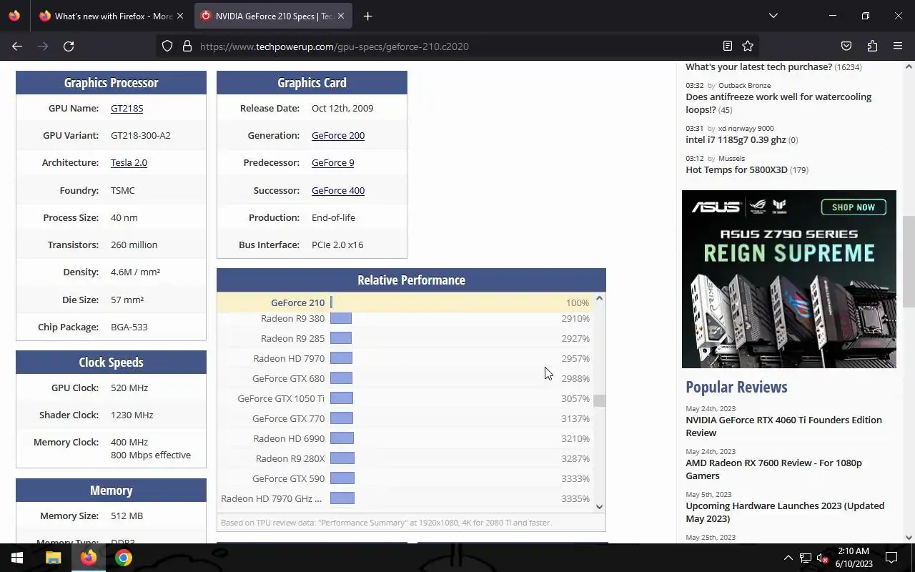Open Hot Temps for 5800X3D thread
Image resolution: width=915 pixels, height=572 pixels.
[736, 169]
